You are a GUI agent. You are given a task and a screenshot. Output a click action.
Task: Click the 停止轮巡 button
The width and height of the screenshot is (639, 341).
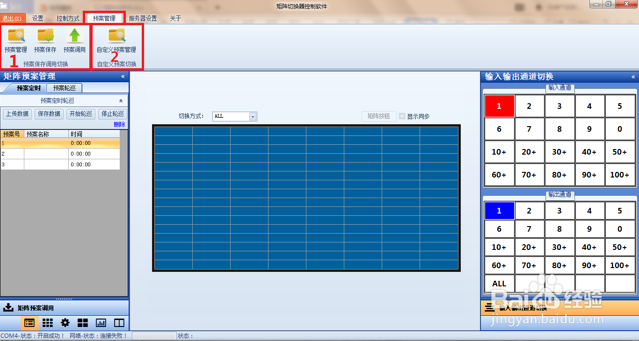pyautogui.click(x=113, y=114)
